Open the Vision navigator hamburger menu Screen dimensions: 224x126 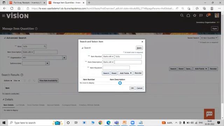click(x=3, y=16)
